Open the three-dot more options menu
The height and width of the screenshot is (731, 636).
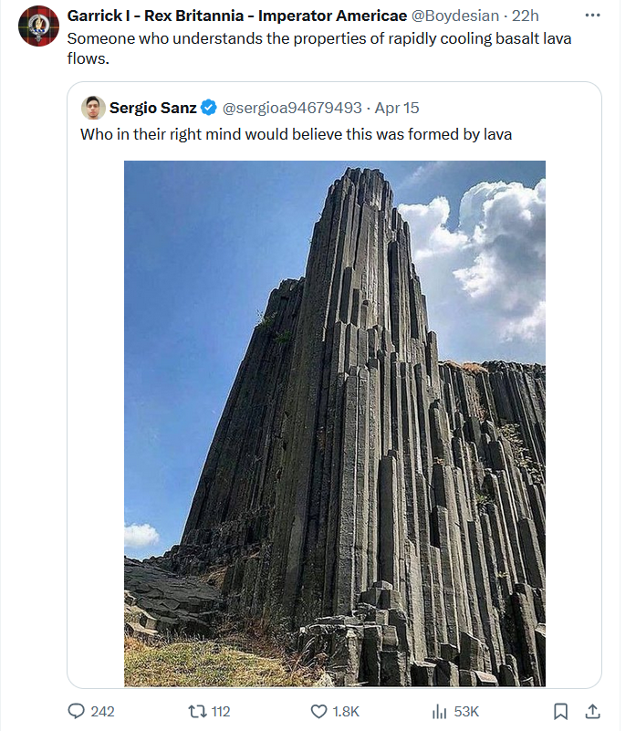click(593, 16)
